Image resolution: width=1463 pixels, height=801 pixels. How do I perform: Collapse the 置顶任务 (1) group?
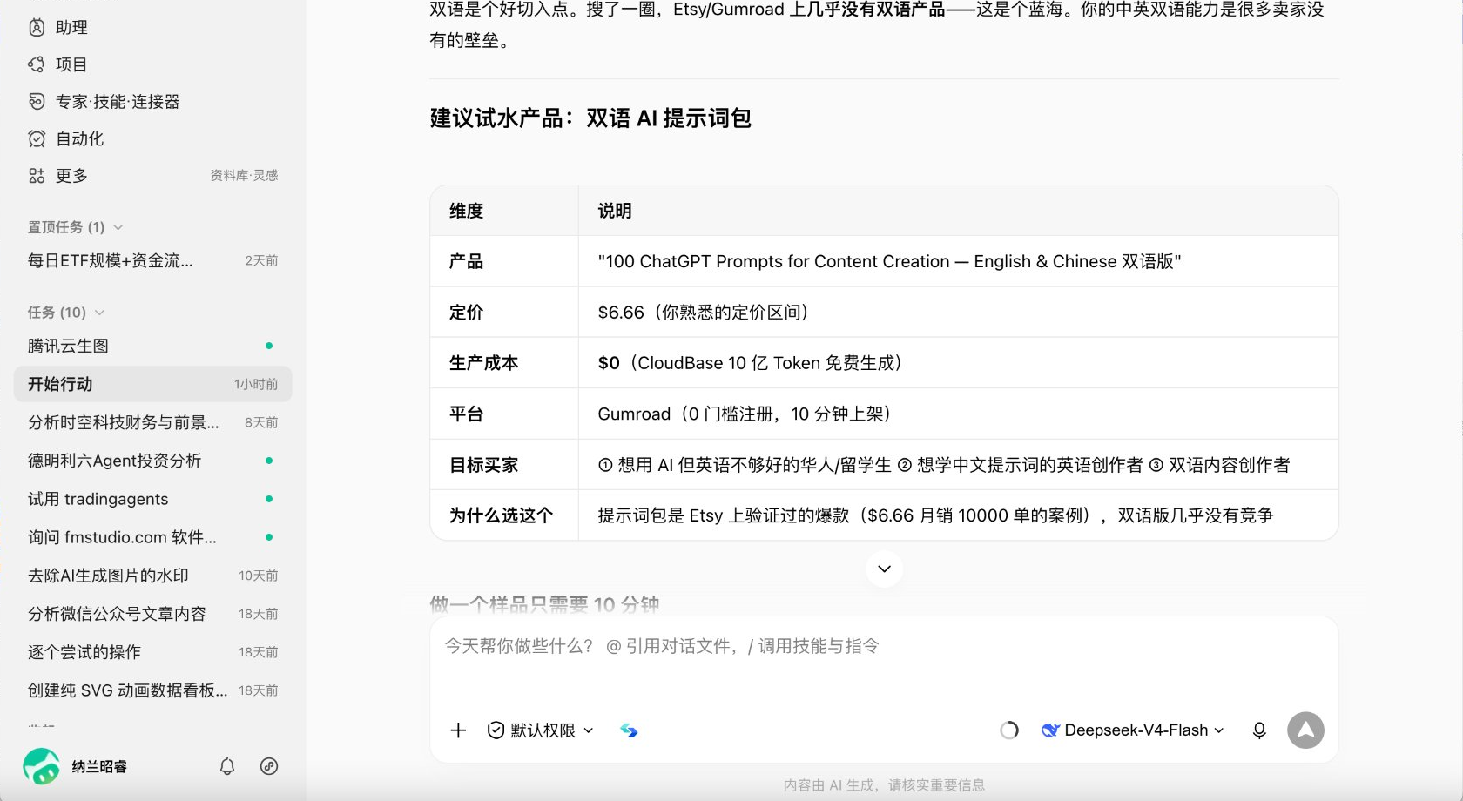[x=75, y=227]
